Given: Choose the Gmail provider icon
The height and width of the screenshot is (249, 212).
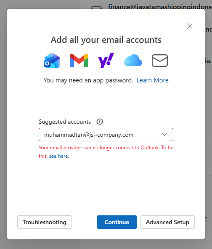Looking at the screenshot, I should click(79, 61).
